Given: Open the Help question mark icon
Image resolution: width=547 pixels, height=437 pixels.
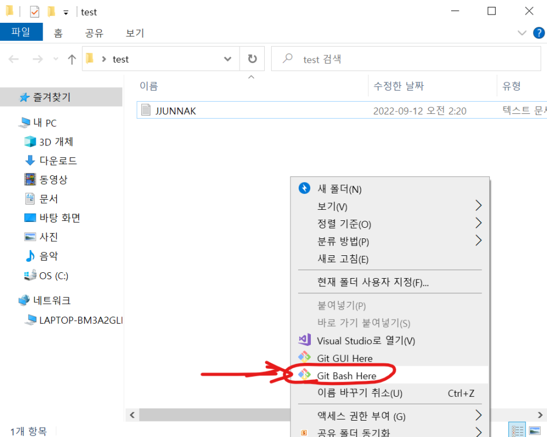Looking at the screenshot, I should 539,33.
